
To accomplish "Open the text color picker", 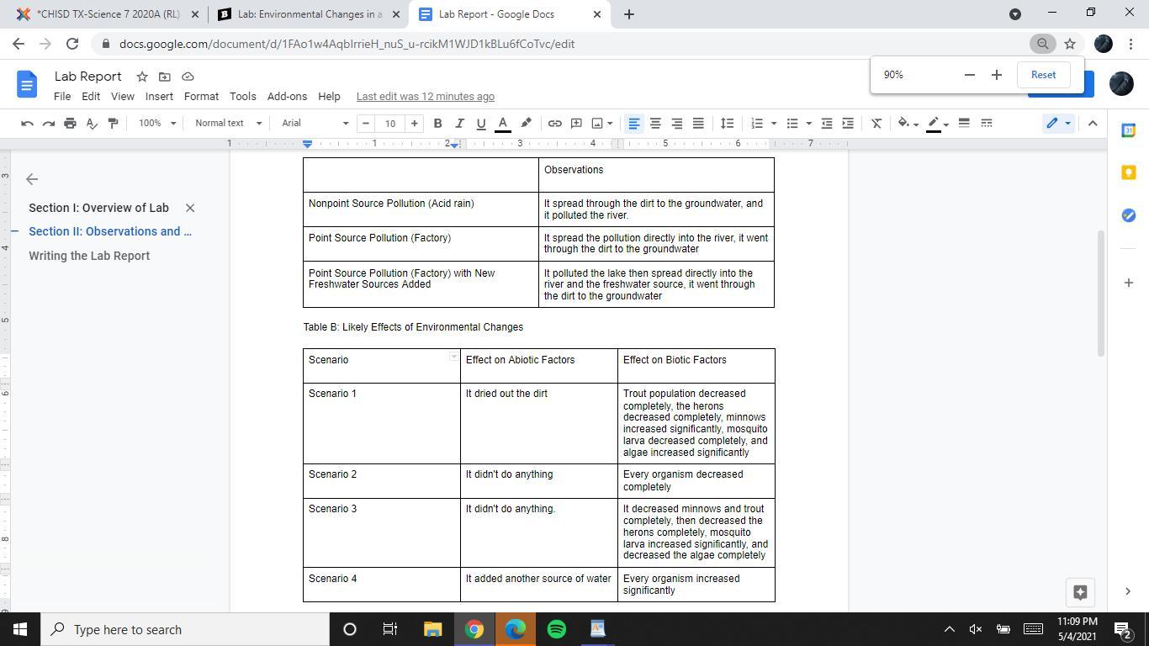I will tap(503, 123).
